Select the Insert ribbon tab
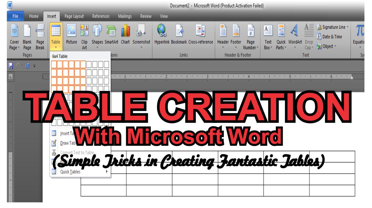This screenshot has width=372, height=208. [x=51, y=16]
